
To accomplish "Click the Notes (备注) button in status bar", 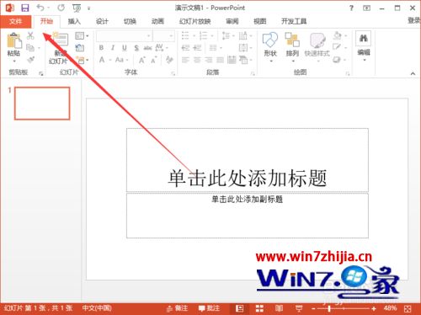I will tap(178, 308).
